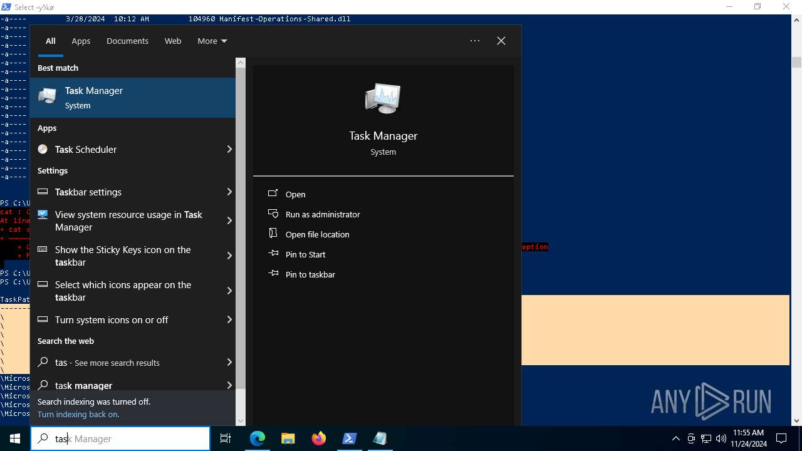Click Turn system icons on or off icon
This screenshot has width=802, height=451.
43,319
